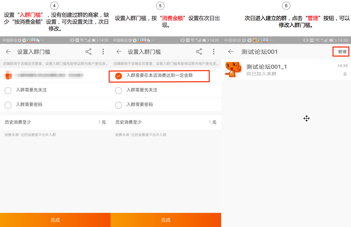Click the 设置入群门槛 title in step 4
This screenshot has height=227, width=351.
(x=34, y=52)
